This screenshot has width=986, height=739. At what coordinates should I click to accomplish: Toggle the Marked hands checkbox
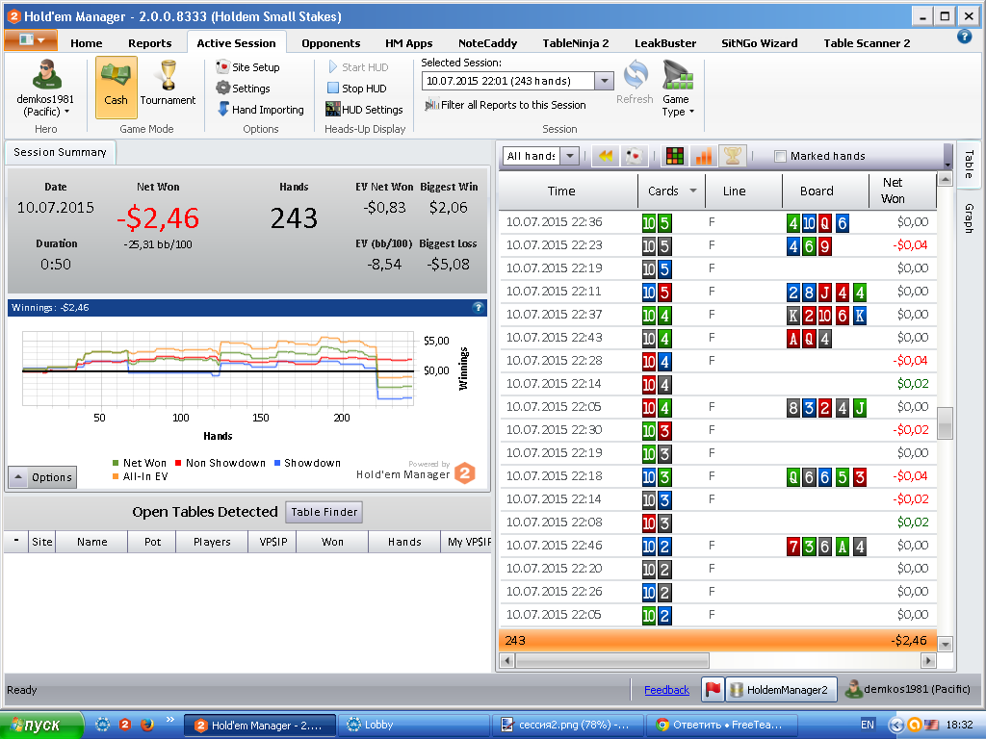point(780,156)
